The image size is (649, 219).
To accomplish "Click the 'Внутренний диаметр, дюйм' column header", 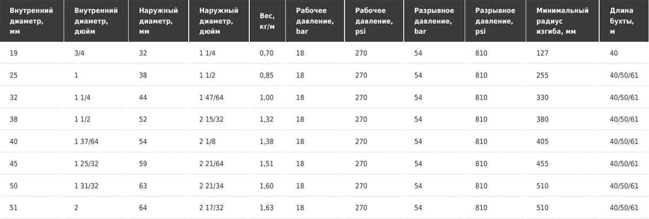I will (95, 21).
